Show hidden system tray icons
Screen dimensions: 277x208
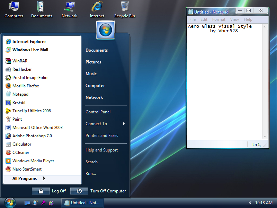point(250,203)
